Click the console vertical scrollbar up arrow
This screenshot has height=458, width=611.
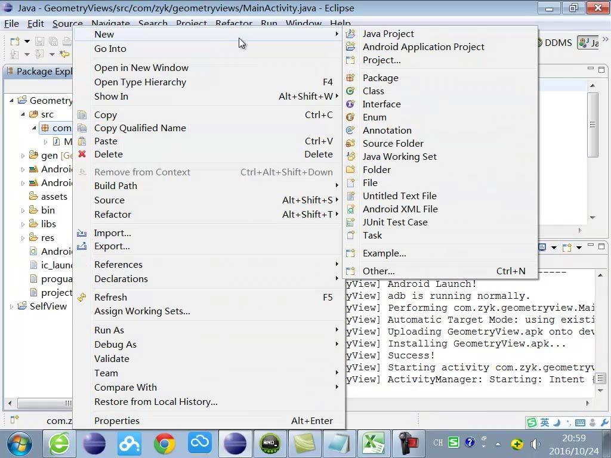point(600,276)
